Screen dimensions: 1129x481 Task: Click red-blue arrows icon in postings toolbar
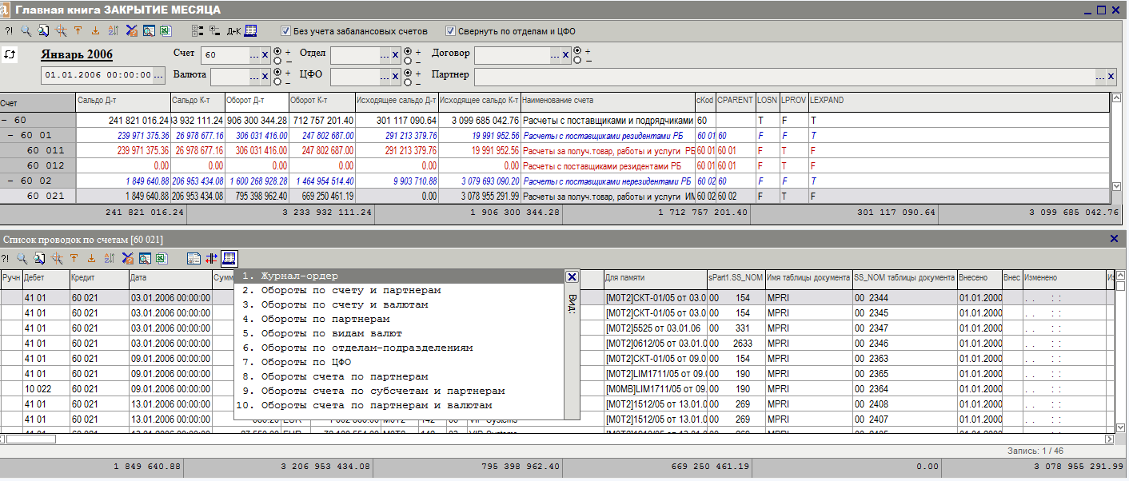212,259
